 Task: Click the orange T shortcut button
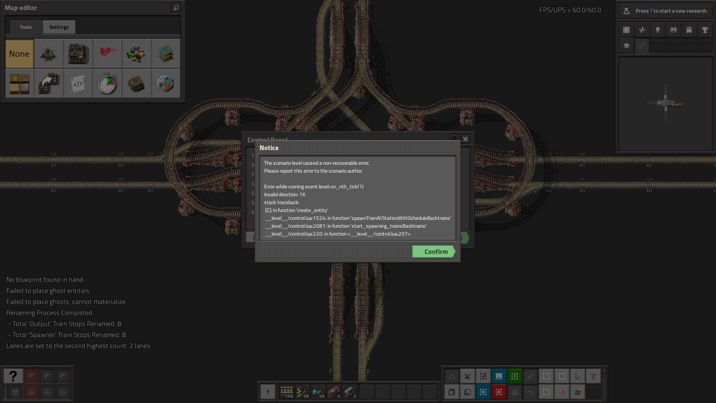click(593, 376)
